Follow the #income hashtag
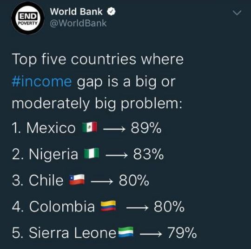The width and height of the screenshot is (251, 249). [42, 82]
